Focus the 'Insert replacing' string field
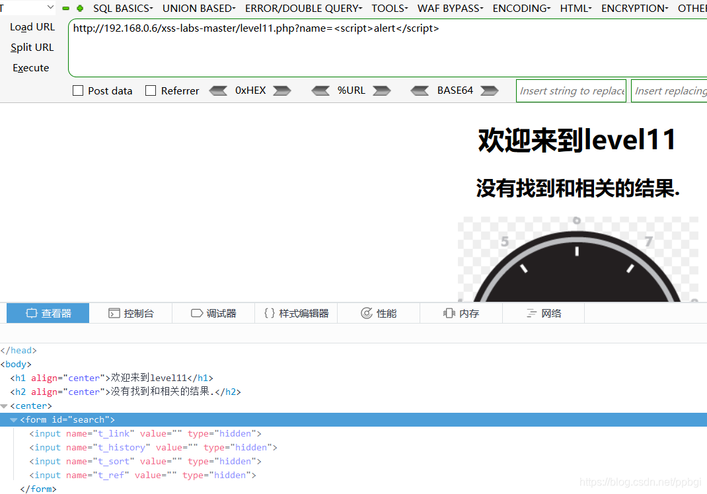Viewport: 707px width, 494px height. [x=669, y=90]
